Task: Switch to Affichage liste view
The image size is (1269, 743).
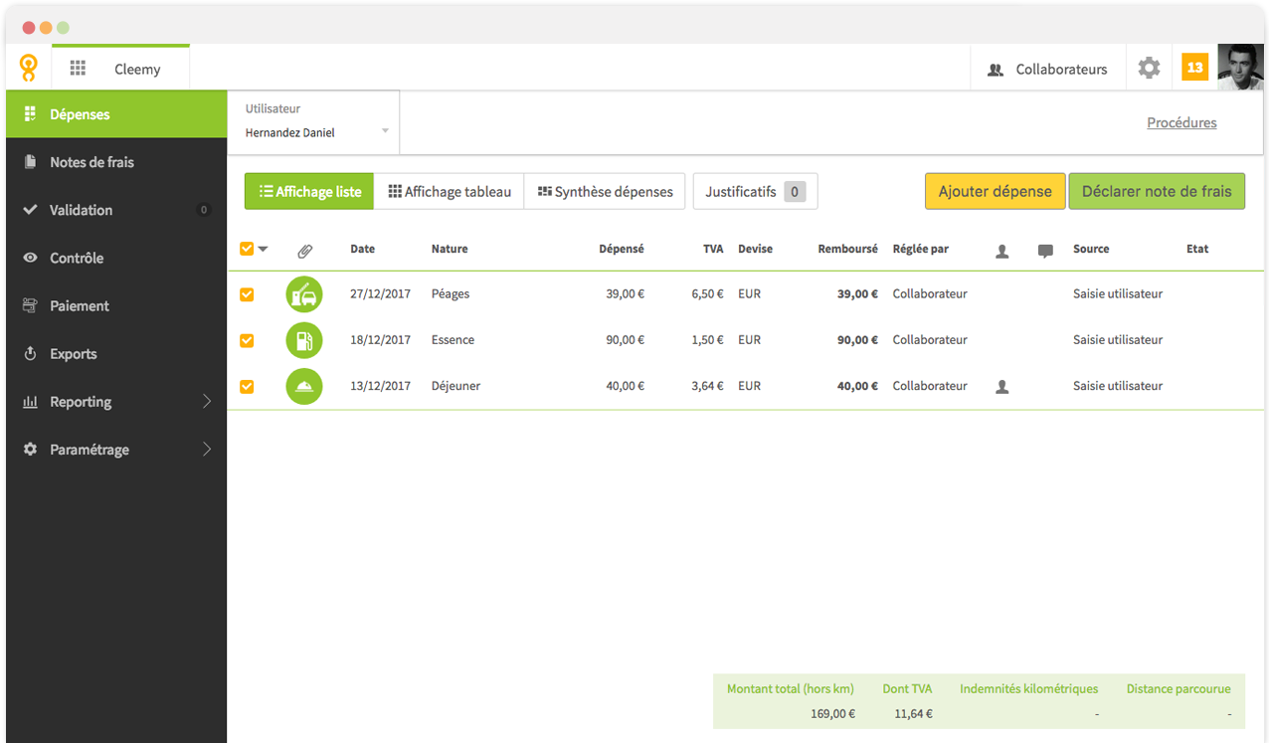Action: tap(309, 191)
